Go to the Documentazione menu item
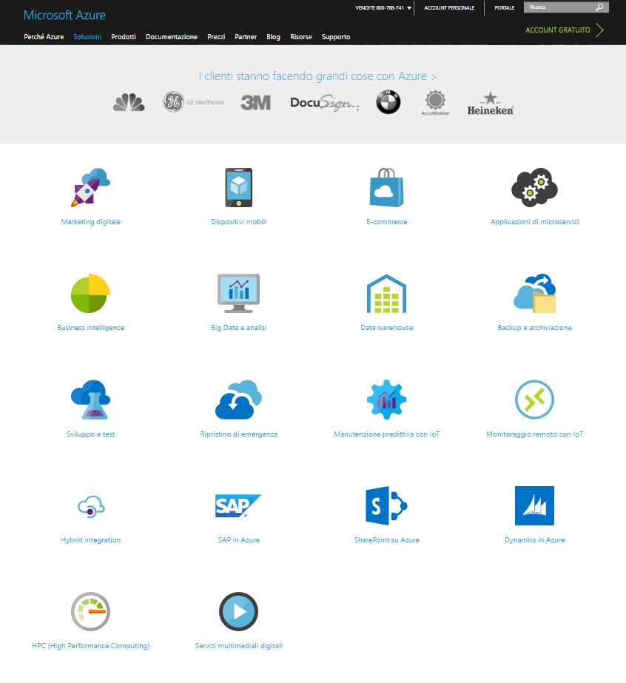The height and width of the screenshot is (683, 626). tap(172, 36)
